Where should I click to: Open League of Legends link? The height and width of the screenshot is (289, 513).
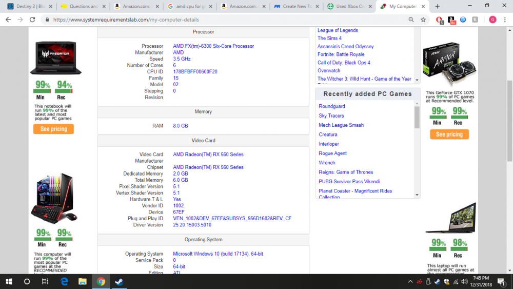click(x=338, y=30)
